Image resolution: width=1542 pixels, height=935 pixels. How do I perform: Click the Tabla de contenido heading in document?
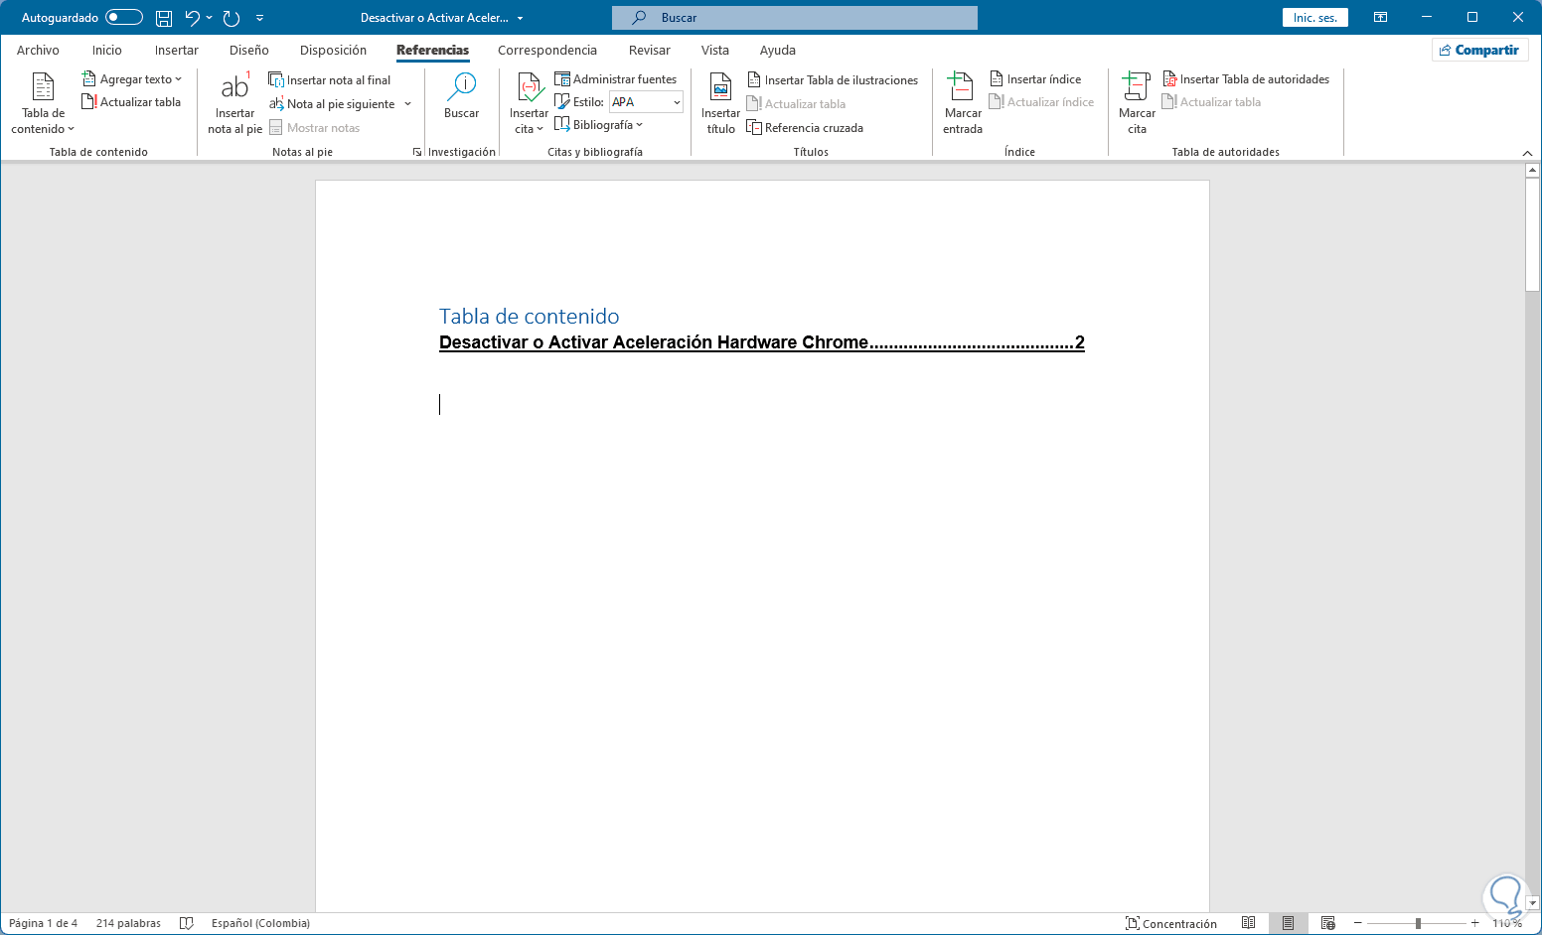[530, 317]
